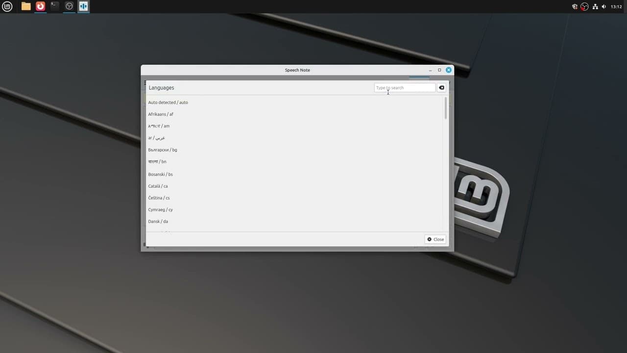Close the Speech Note window
Viewport: 627px width, 353px height.
448,70
